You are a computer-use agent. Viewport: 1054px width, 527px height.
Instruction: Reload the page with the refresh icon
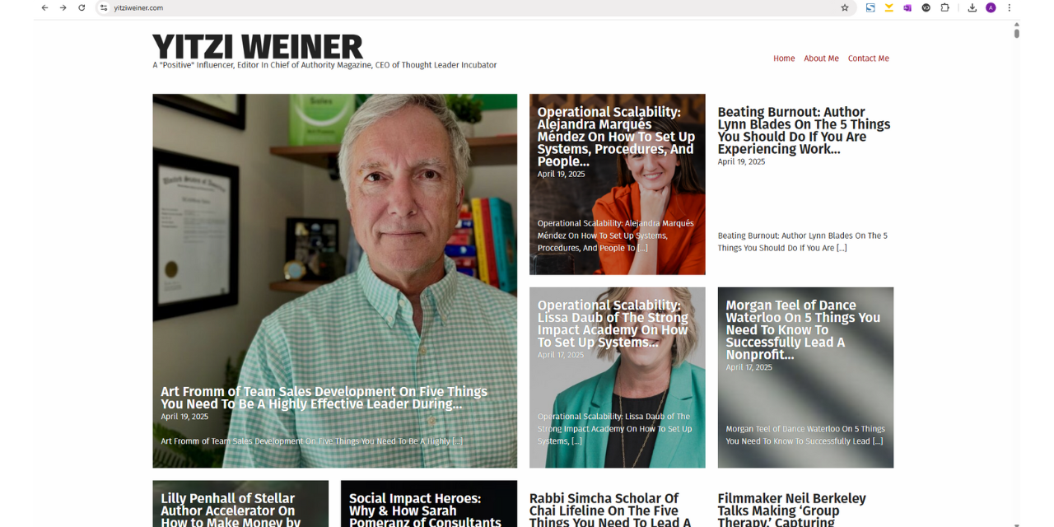82,7
